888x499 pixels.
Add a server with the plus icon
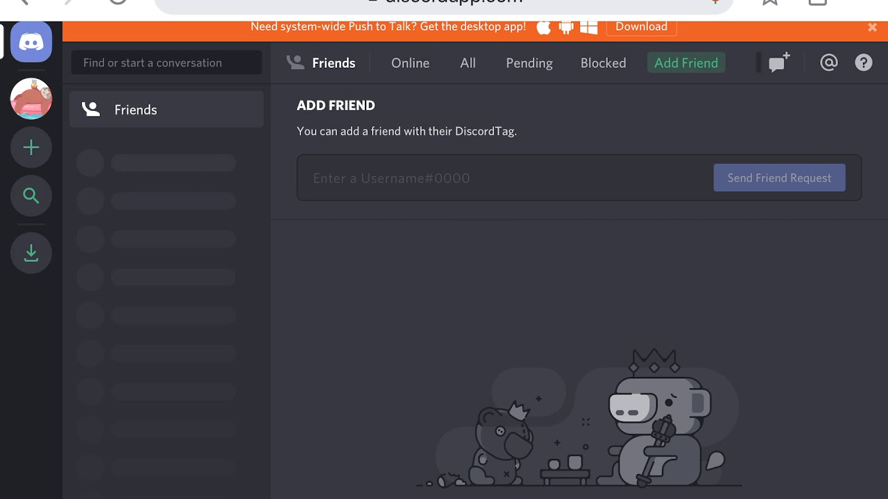(x=31, y=148)
